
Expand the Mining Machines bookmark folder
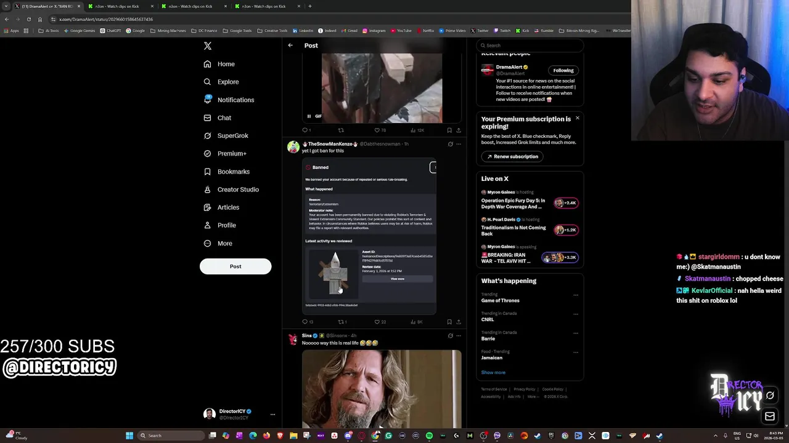[x=167, y=31]
